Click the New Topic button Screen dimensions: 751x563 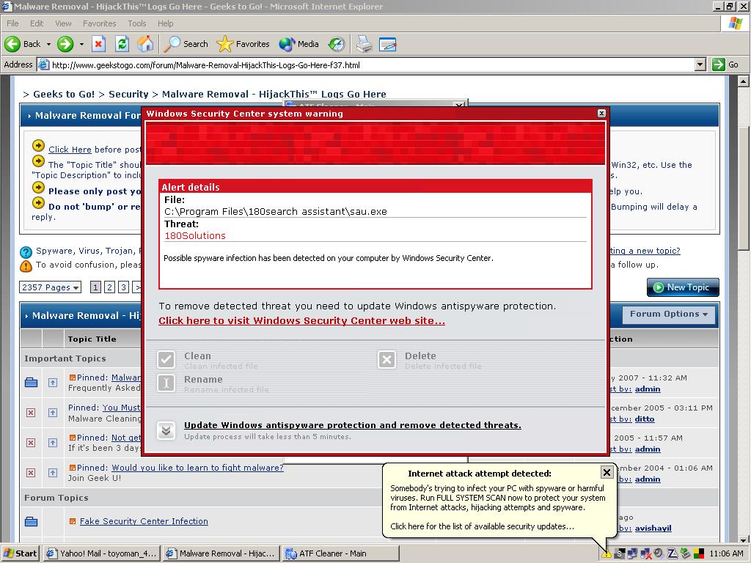pyautogui.click(x=683, y=287)
